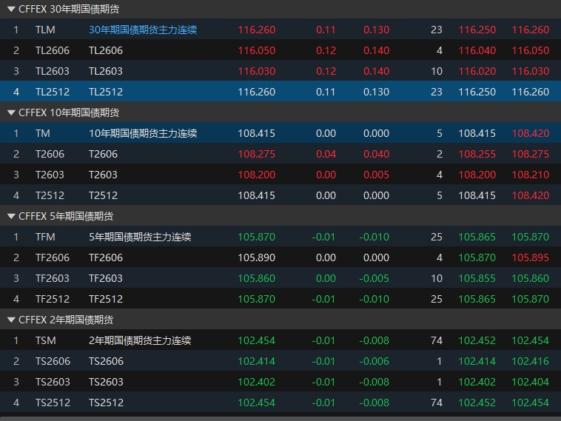Viewport: 561px width, 421px height.
Task: Click the TS2603 last price 102.402
Action: (x=257, y=382)
